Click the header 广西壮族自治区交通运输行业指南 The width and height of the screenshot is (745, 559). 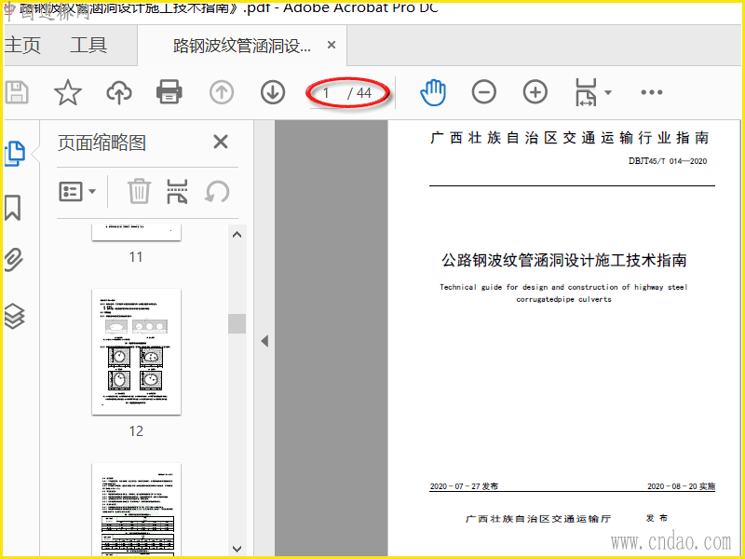point(569,138)
